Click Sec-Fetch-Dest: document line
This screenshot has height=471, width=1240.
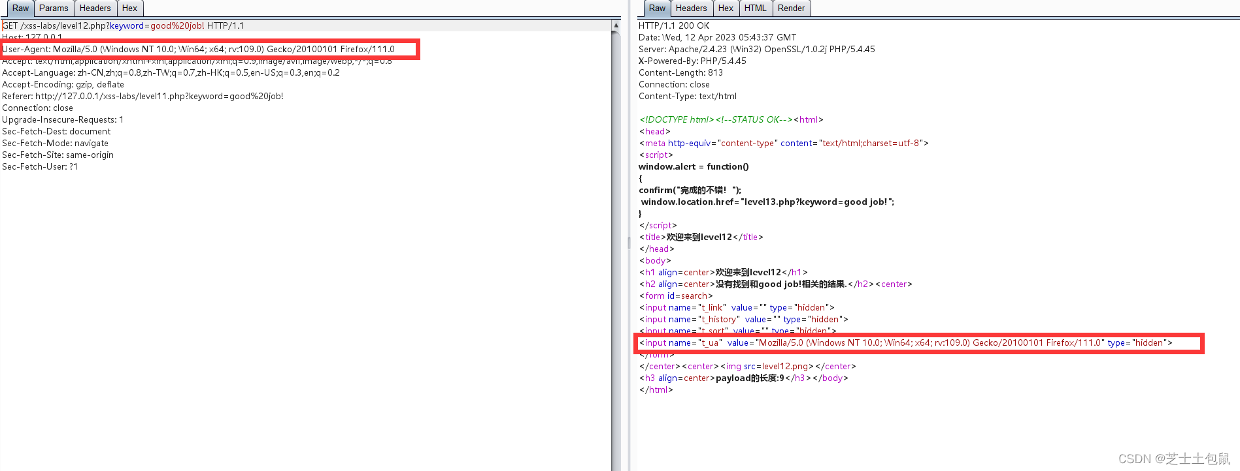point(57,132)
